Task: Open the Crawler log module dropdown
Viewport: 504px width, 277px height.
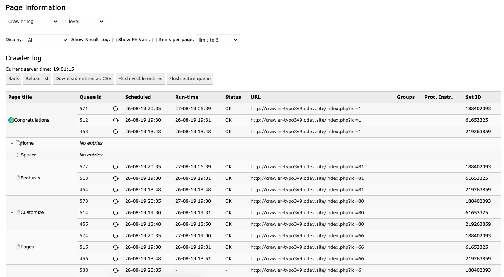Action: [x=33, y=22]
